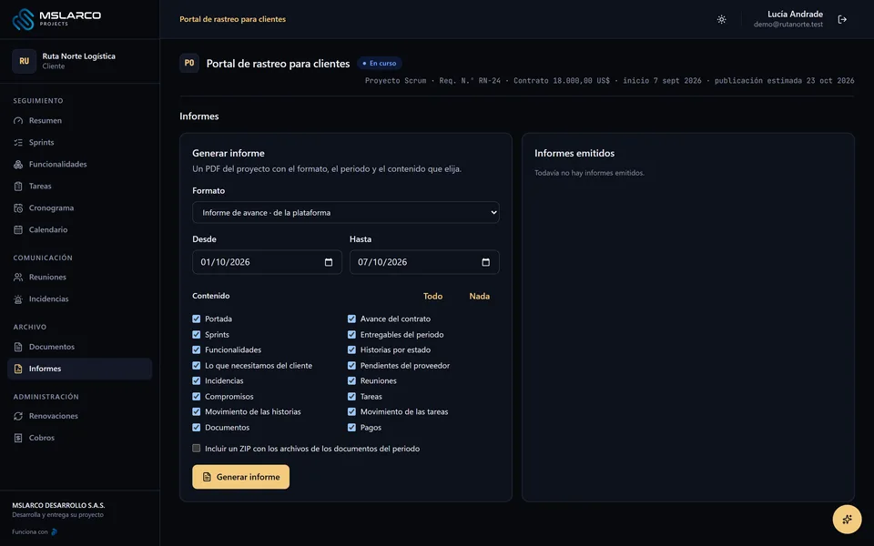Screen dimensions: 874x546
Task: Toggle the light theme sun icon
Action: point(721,19)
